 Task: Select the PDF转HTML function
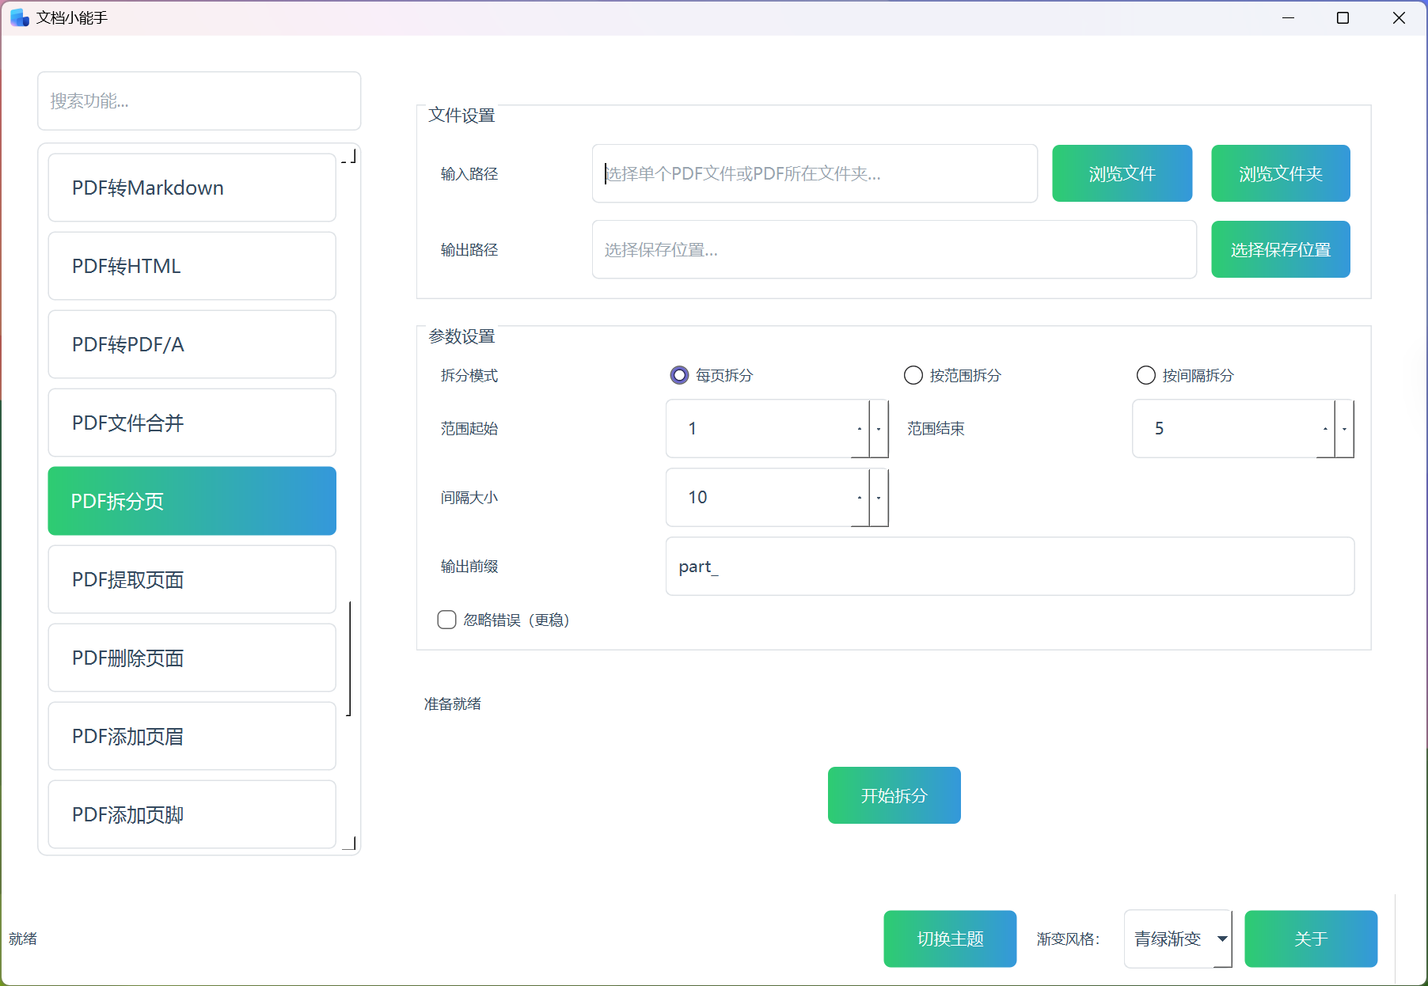tap(192, 266)
